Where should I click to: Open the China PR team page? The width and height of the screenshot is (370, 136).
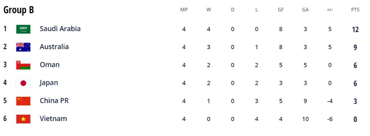(54, 101)
